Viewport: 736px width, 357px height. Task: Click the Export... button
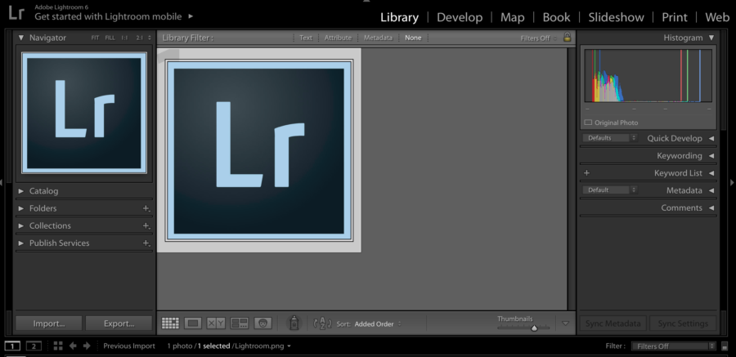(119, 324)
